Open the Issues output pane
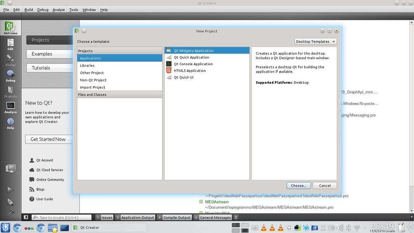The width and height of the screenshot is (414, 233). [104, 217]
